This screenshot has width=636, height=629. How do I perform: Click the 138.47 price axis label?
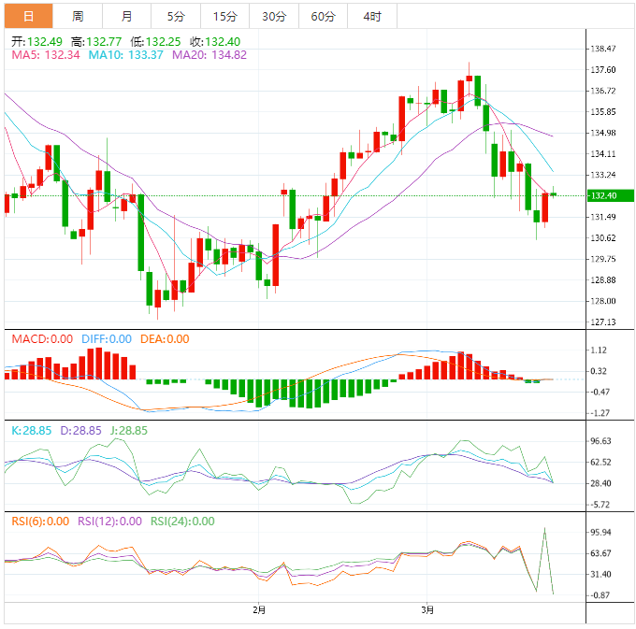603,49
